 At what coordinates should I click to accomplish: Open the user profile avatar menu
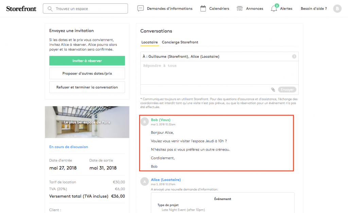coord(337,9)
